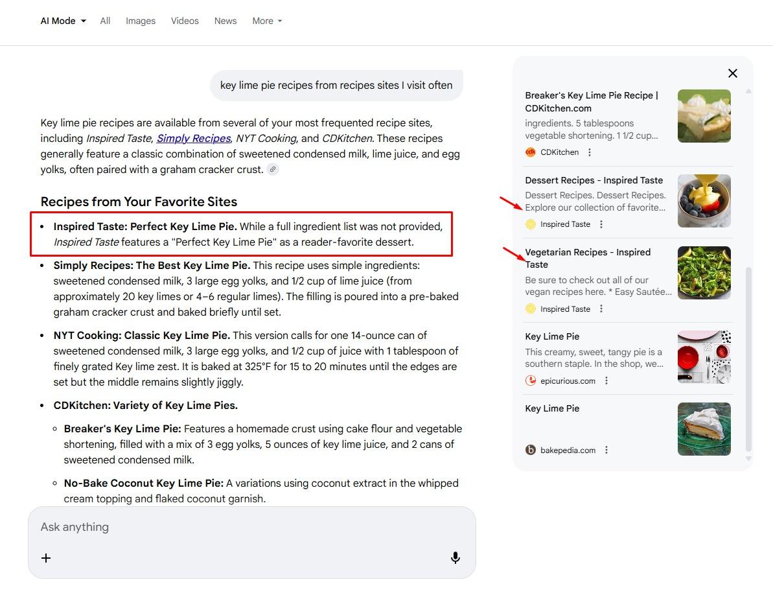
Task: Click the sources panel scroll up arrow
Action: [748, 91]
